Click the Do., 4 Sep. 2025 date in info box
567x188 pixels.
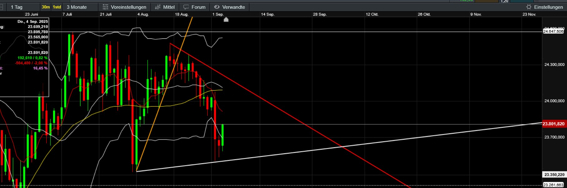pyautogui.click(x=33, y=22)
